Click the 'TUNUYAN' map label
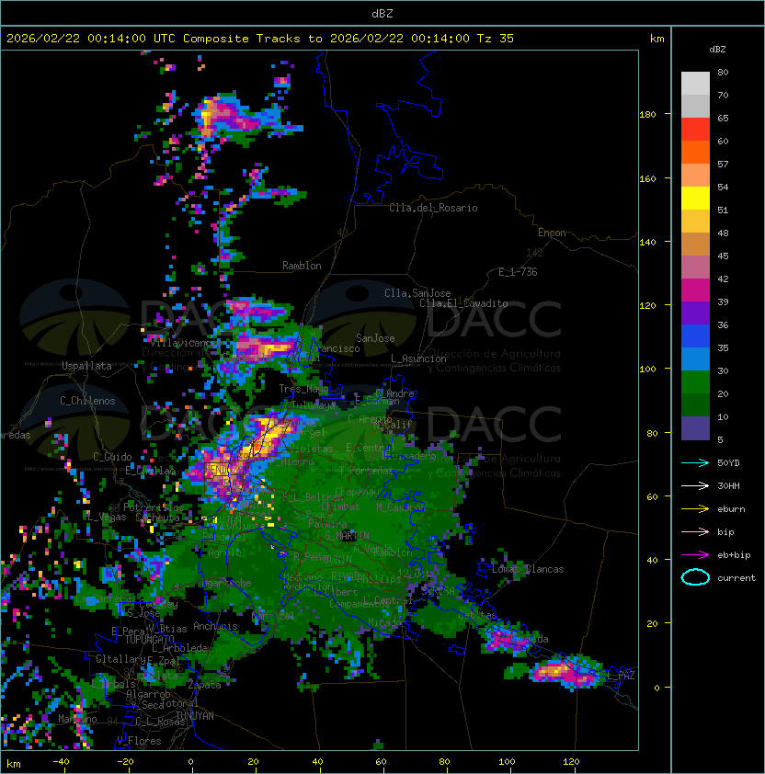 [x=195, y=716]
